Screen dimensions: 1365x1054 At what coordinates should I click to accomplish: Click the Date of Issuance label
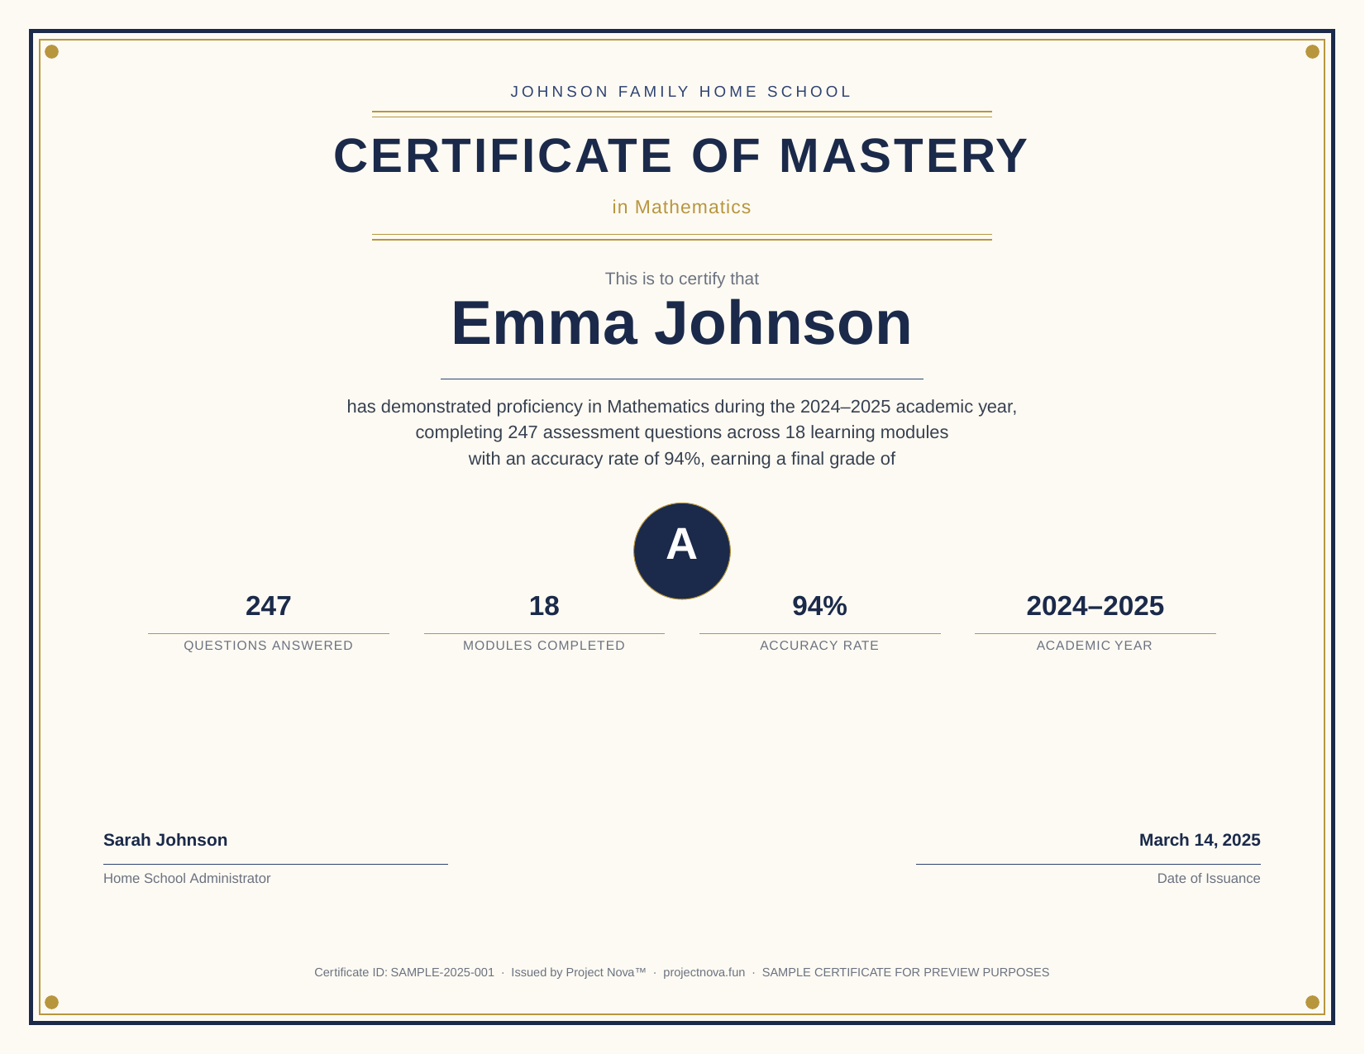click(x=1208, y=878)
